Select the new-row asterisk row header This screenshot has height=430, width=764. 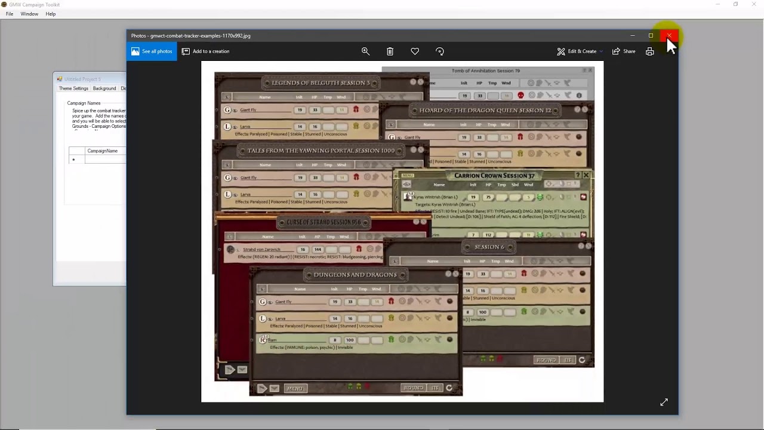[76, 159]
